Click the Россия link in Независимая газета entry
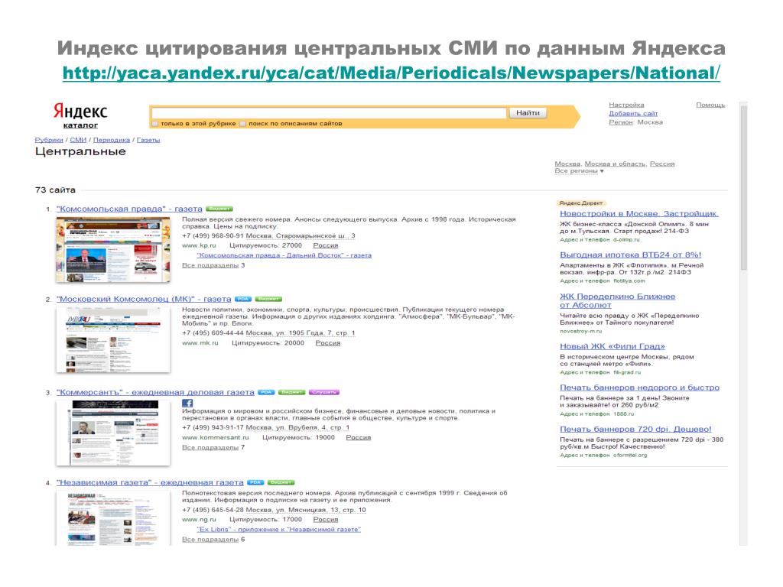The height and width of the screenshot is (587, 783). pyautogui.click(x=326, y=520)
